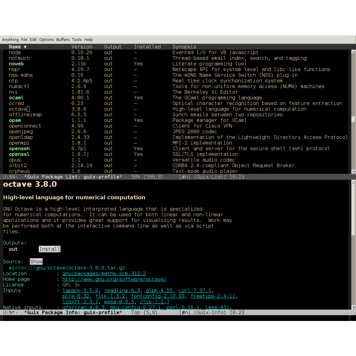Select the openssl package in the list
Viewport: 356px width, 356px height.
coord(19,154)
